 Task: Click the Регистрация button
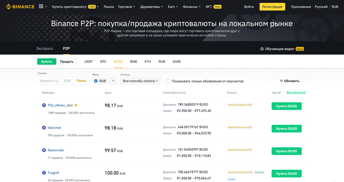[272, 7]
